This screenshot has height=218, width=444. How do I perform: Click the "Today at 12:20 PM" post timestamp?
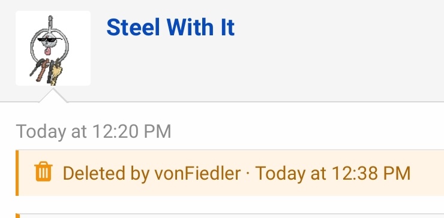coord(94,132)
